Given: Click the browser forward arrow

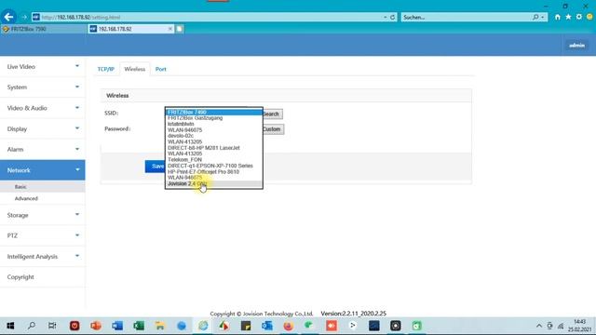Looking at the screenshot, I should click(x=24, y=17).
